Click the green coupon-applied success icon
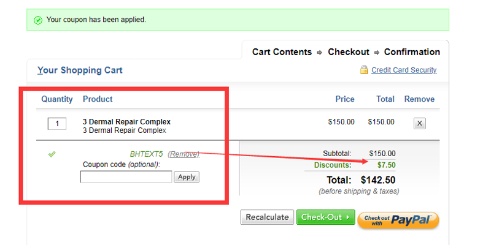The width and height of the screenshot is (491, 245). point(38,20)
